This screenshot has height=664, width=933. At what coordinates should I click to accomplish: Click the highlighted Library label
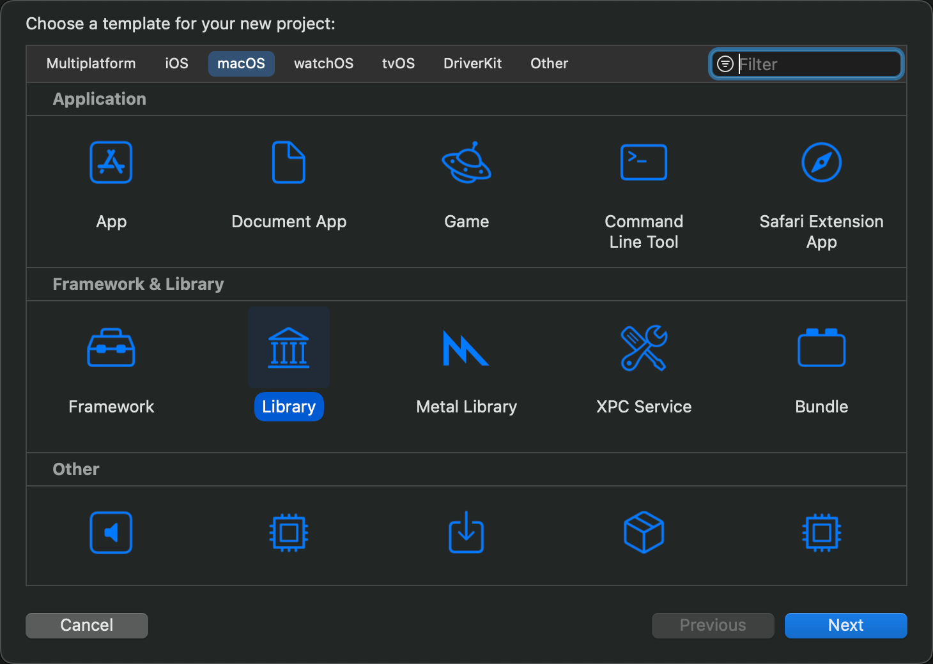click(x=289, y=407)
